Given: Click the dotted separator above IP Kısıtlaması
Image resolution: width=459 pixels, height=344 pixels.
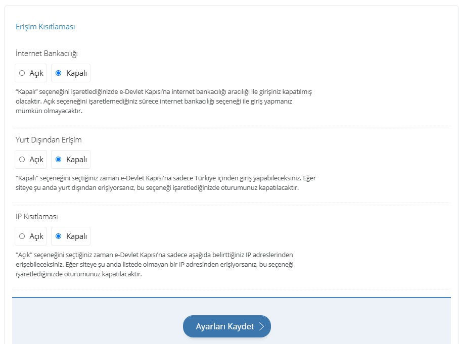Looking at the screenshot, I should point(231,203).
